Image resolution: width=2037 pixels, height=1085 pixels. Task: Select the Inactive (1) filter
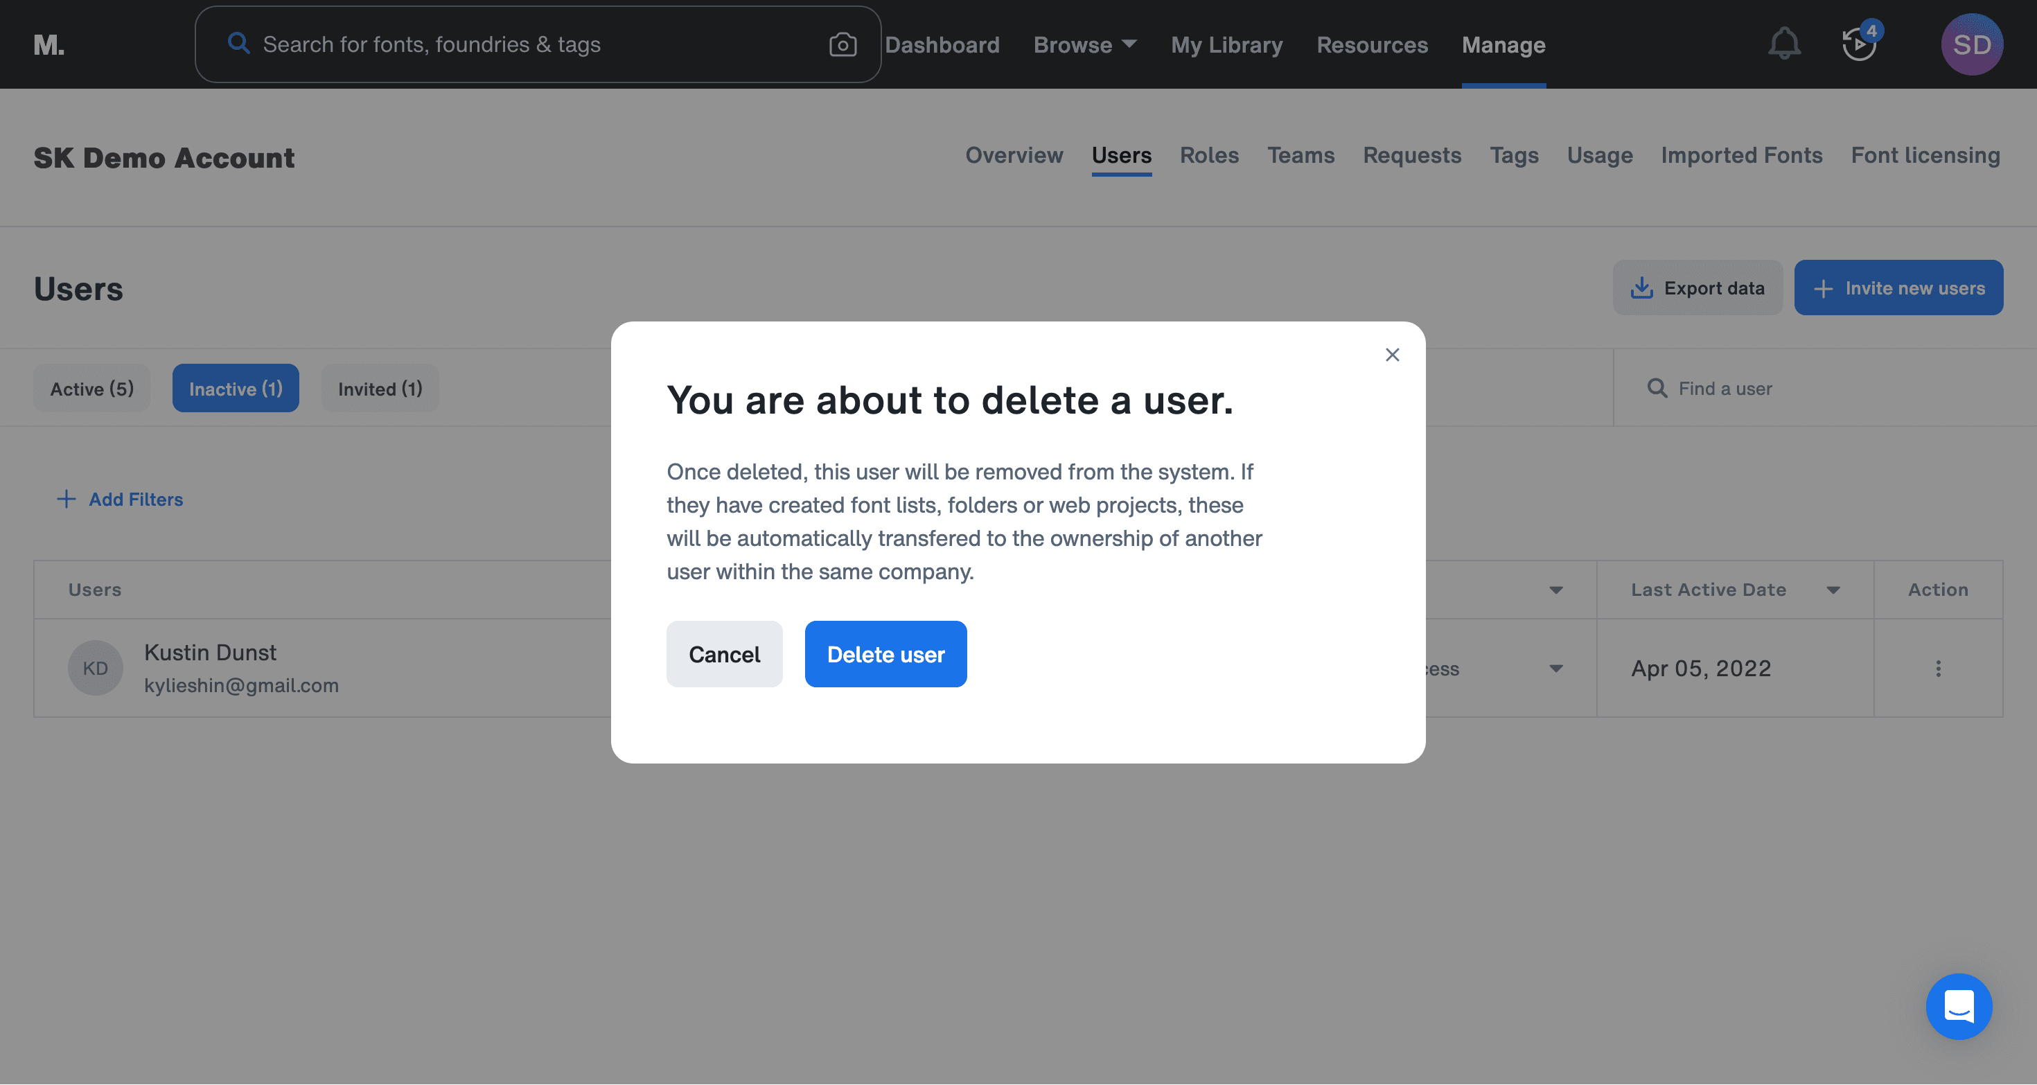tap(236, 388)
